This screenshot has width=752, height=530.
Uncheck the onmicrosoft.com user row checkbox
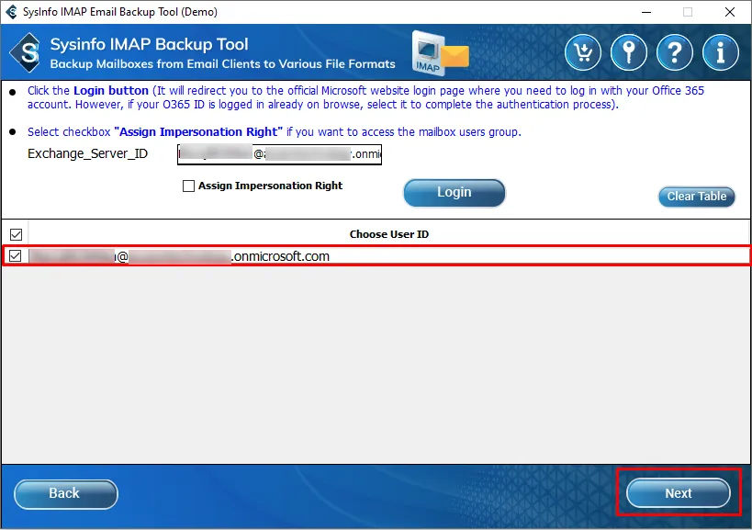tap(16, 256)
